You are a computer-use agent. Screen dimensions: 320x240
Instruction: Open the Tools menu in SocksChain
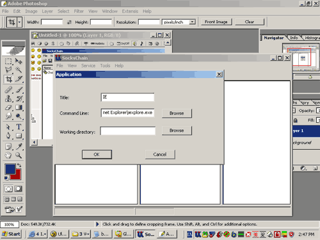(x=105, y=65)
